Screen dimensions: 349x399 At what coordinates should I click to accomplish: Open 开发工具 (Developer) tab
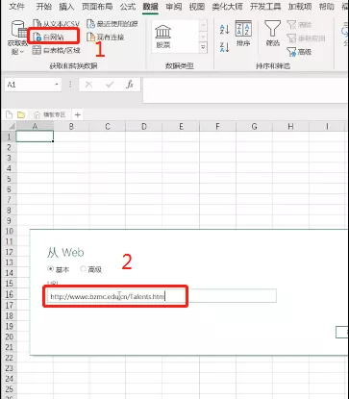tap(265, 6)
